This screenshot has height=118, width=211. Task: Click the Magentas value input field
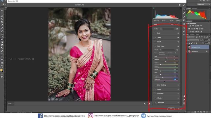coord(175,79)
